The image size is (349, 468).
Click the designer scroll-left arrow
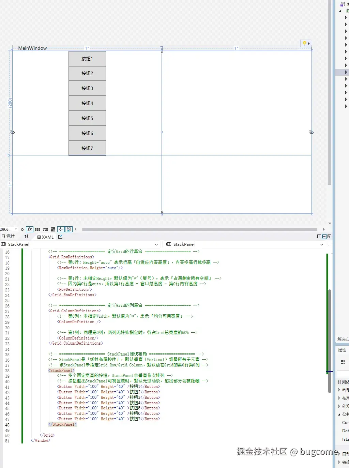(x=76, y=229)
